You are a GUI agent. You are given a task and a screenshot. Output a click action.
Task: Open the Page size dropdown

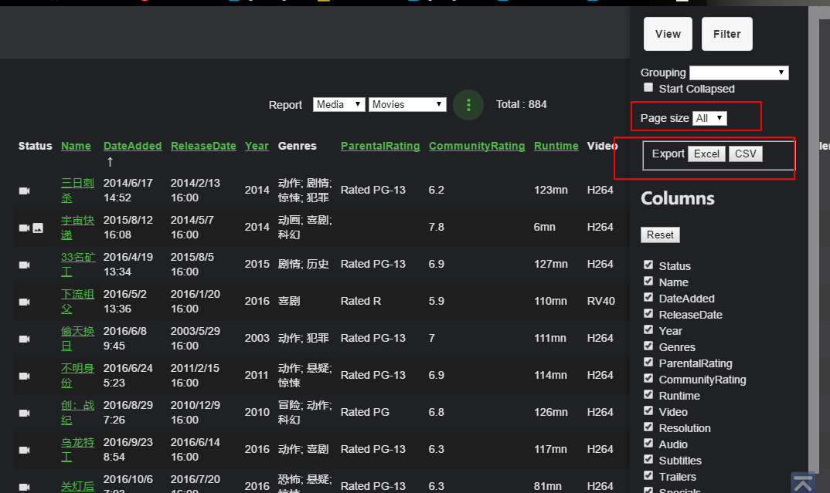tap(709, 118)
